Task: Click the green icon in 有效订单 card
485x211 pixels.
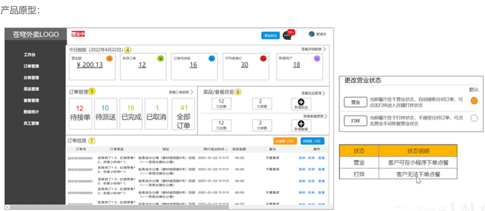Action: click(161, 58)
